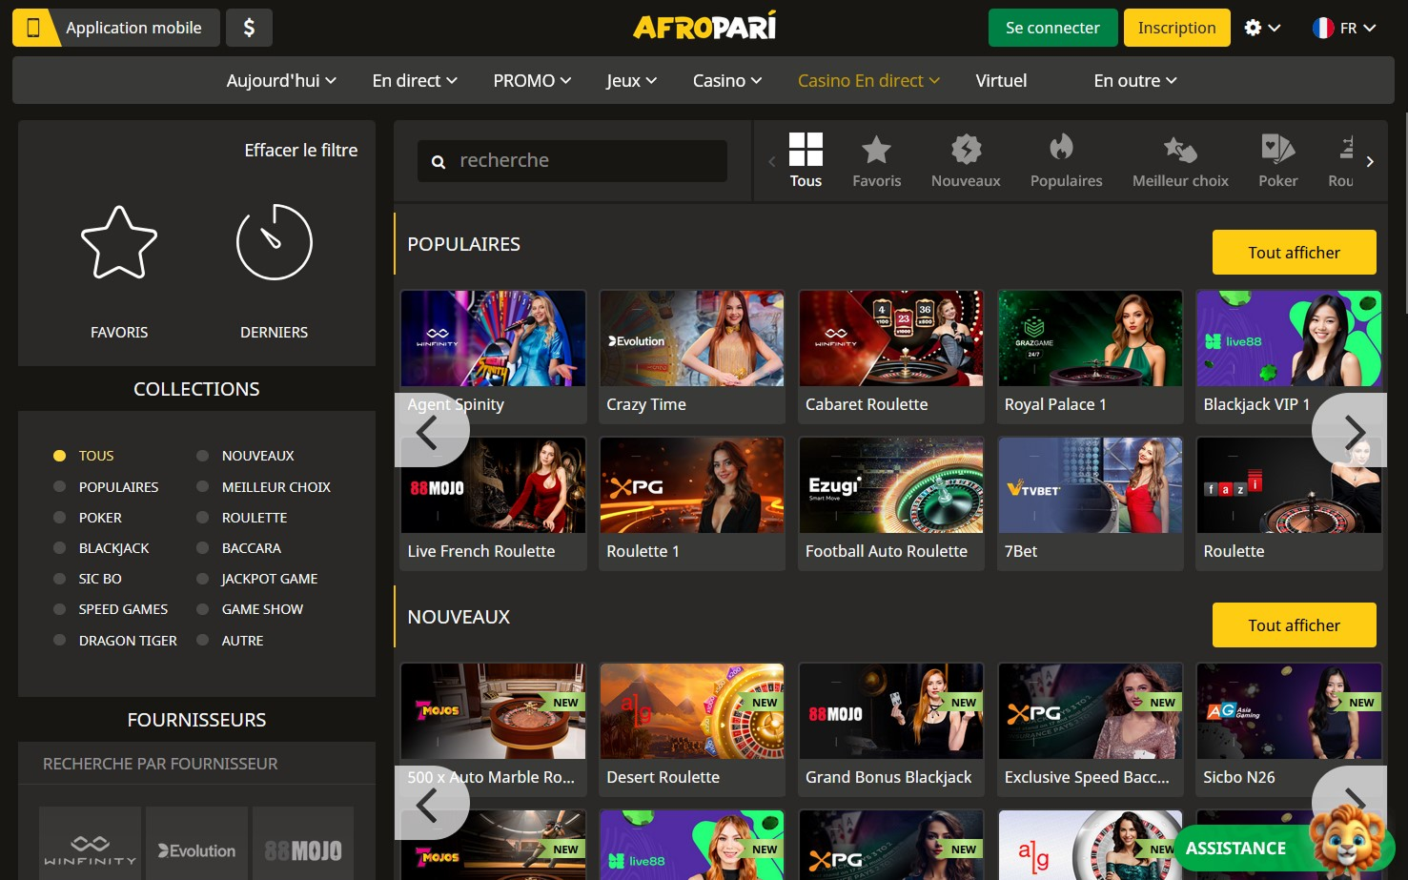The height and width of the screenshot is (880, 1408).
Task: Open the settings gear icon
Action: [x=1253, y=28]
